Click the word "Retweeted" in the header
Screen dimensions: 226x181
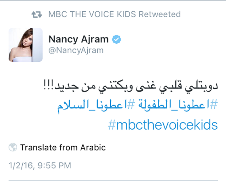coord(159,14)
